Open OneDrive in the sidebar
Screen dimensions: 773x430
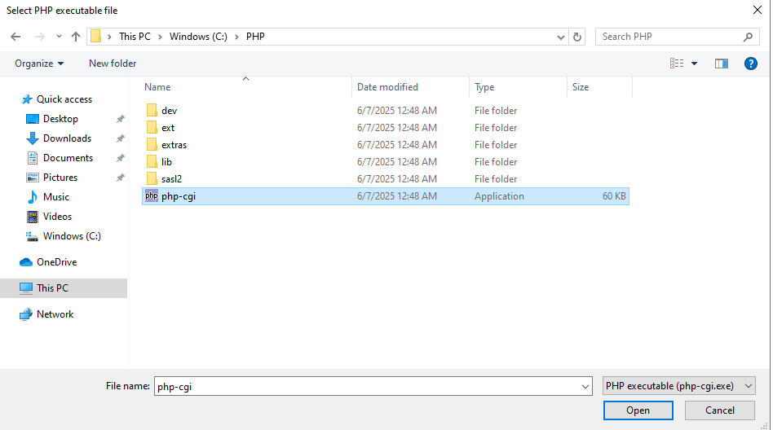pyautogui.click(x=48, y=262)
